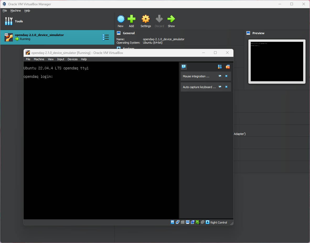Collapse the General details section
The width and height of the screenshot is (310, 243).
pyautogui.click(x=129, y=33)
